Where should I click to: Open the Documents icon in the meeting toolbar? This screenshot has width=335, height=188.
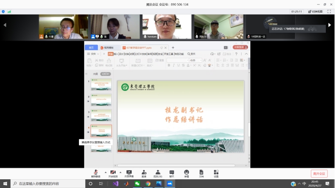click(x=201, y=174)
